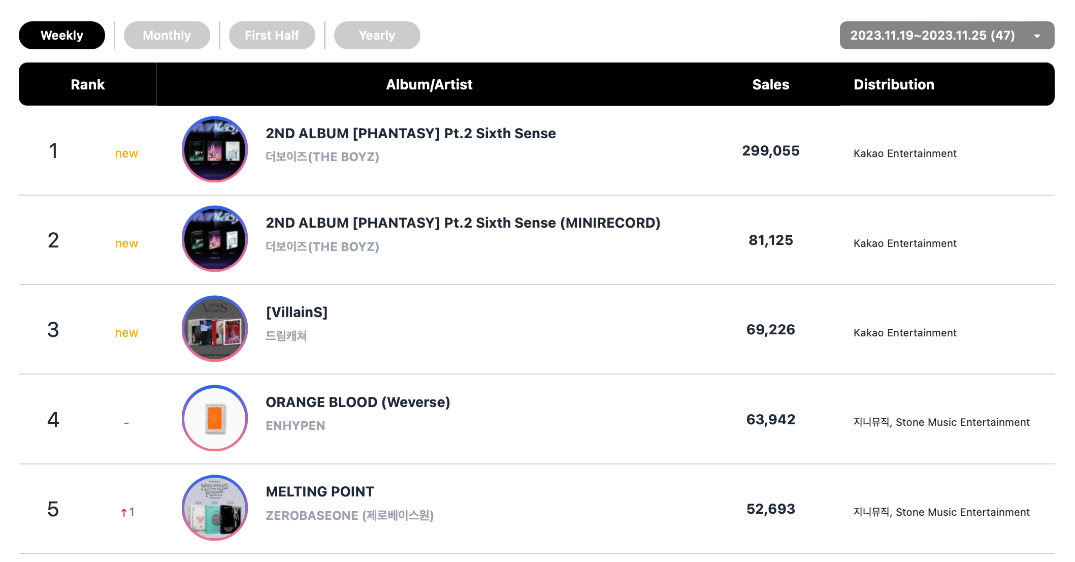The image size is (1075, 562).
Task: Click MELTING POINT album title
Action: click(x=319, y=492)
